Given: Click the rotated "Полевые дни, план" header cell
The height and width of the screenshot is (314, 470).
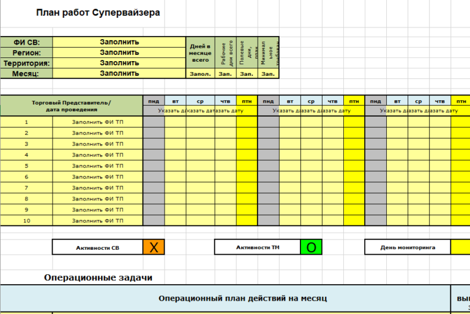Looking at the screenshot, I should [x=247, y=53].
